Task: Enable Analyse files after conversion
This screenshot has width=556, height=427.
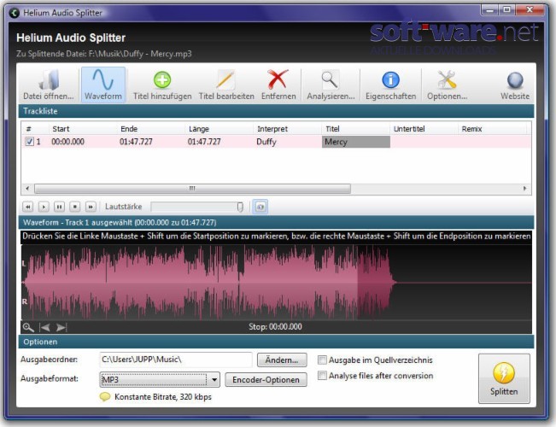Action: pyautogui.click(x=322, y=375)
